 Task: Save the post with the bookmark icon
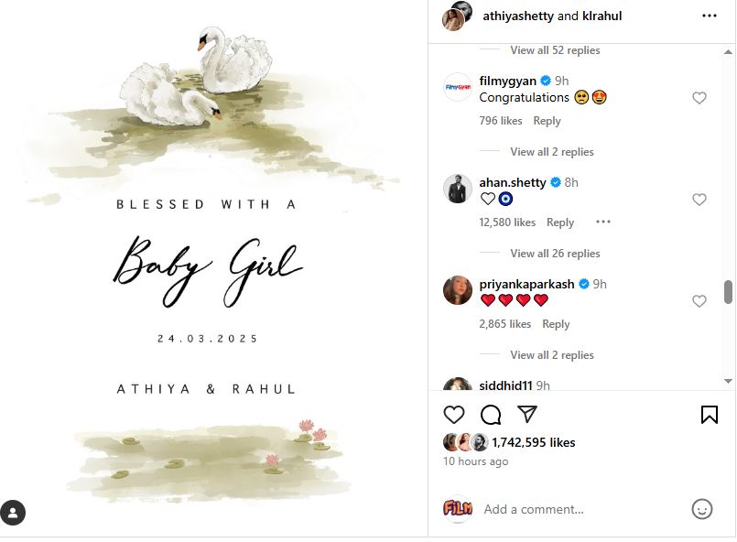(x=709, y=415)
